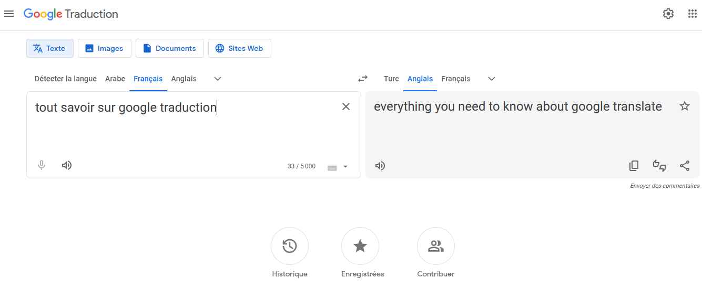Switch to the Images tab

pos(105,48)
